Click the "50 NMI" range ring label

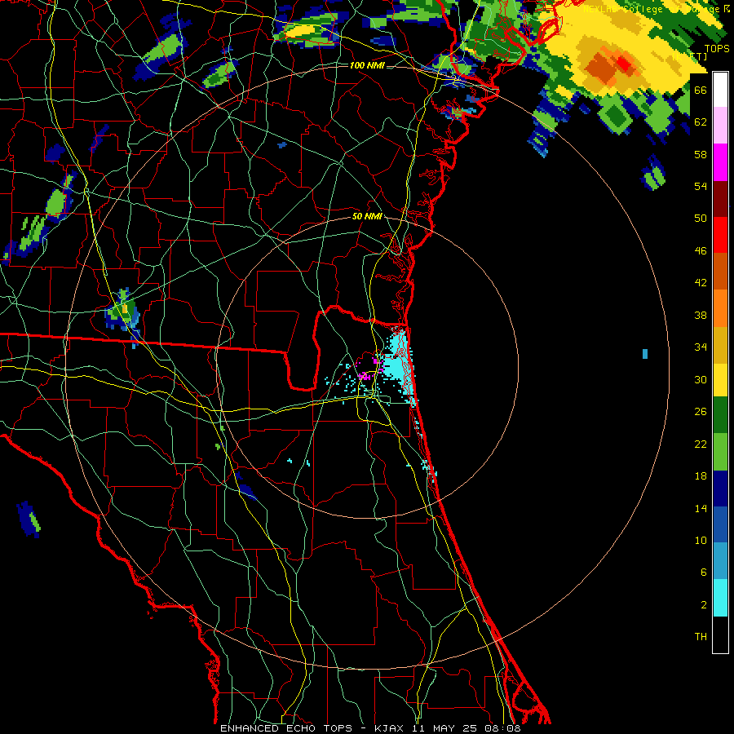click(x=368, y=216)
